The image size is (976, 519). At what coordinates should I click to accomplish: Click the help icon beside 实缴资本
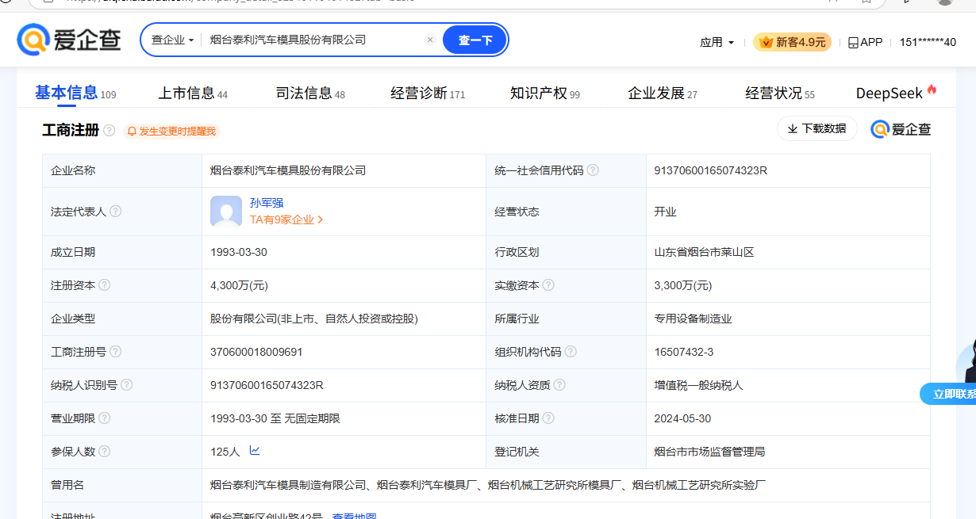pyautogui.click(x=548, y=285)
